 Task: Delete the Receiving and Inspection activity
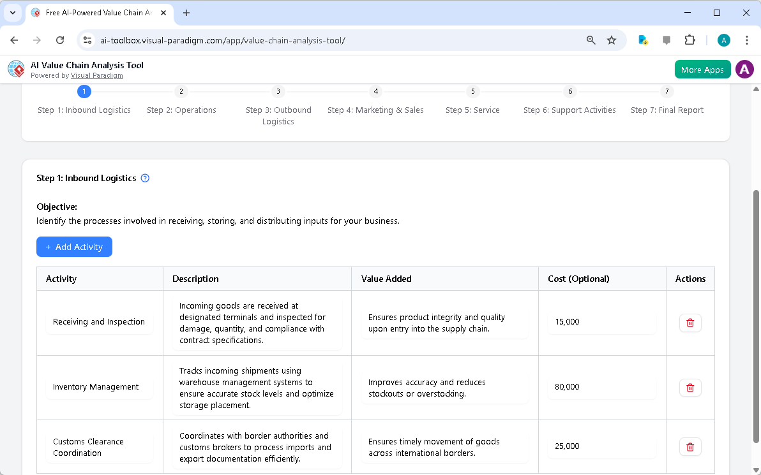690,323
